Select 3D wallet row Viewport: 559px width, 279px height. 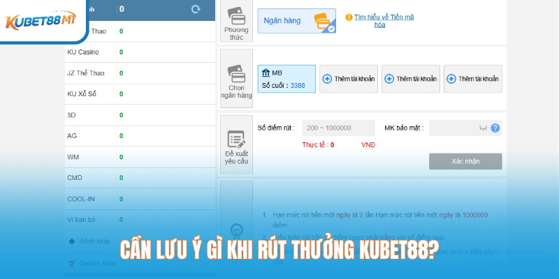point(140,115)
